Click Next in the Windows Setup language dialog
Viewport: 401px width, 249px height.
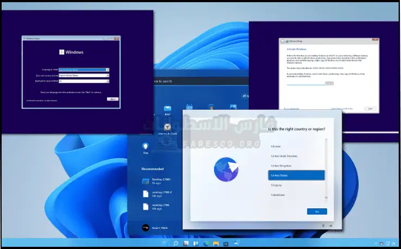click(x=112, y=99)
